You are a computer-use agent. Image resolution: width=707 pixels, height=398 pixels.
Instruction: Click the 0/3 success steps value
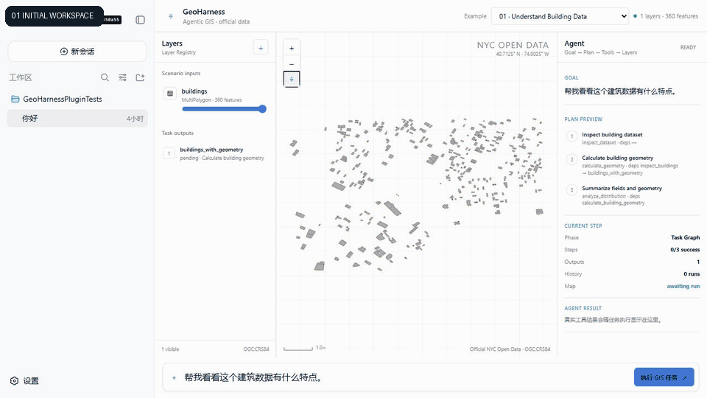click(685, 250)
